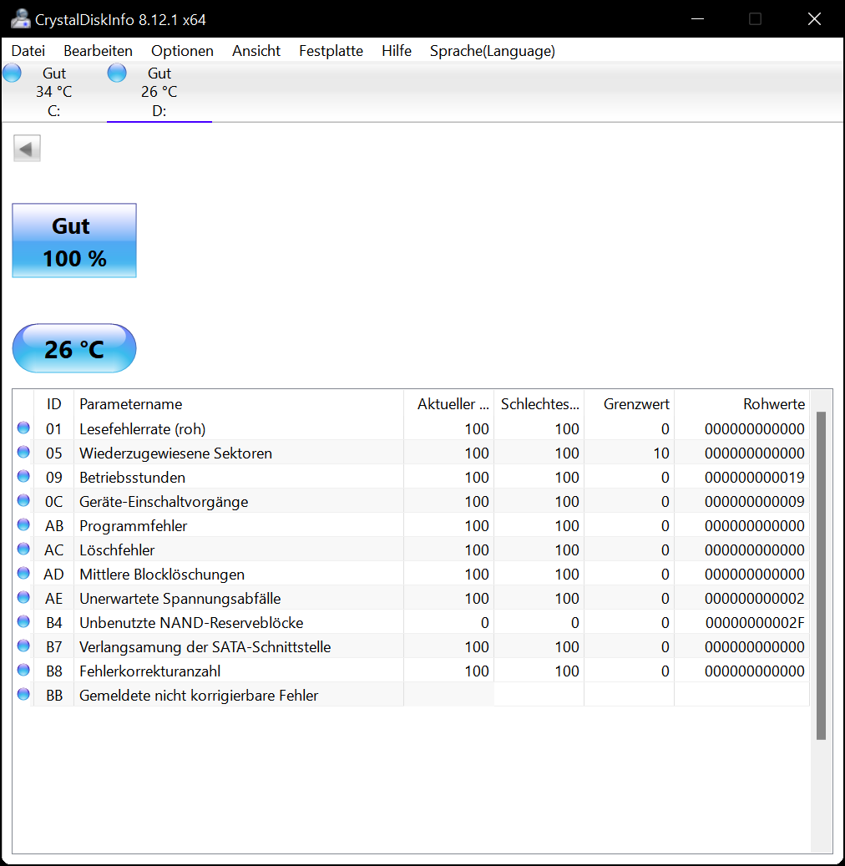This screenshot has height=866, width=845.
Task: Open the Ansicht menu
Action: pyautogui.click(x=256, y=51)
